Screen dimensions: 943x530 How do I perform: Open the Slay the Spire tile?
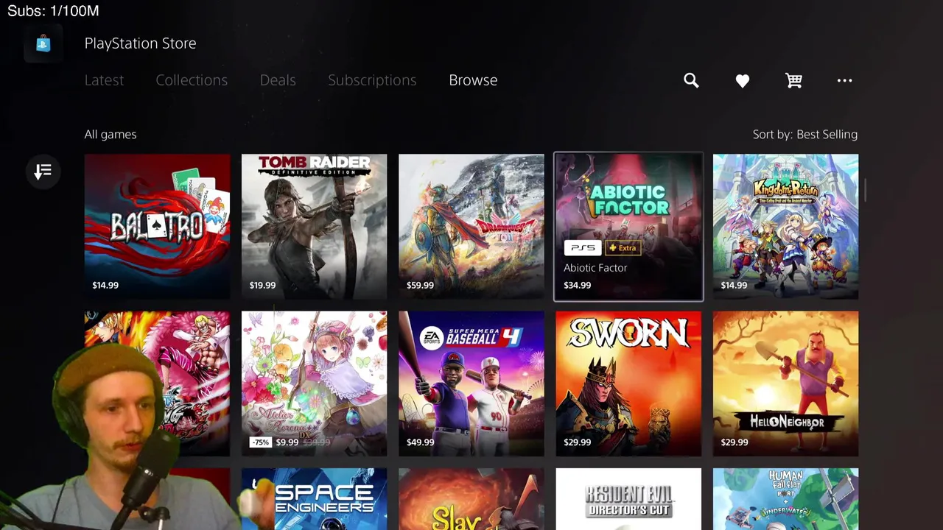click(x=471, y=499)
